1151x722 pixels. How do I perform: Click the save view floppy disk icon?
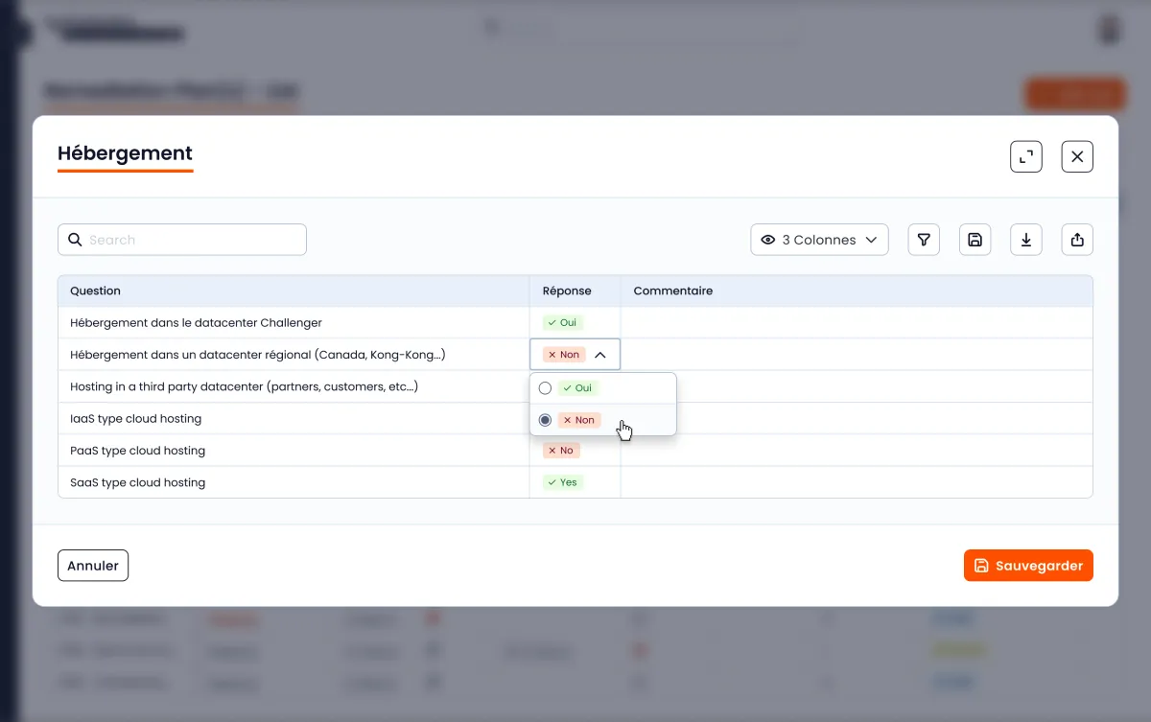[x=975, y=240]
